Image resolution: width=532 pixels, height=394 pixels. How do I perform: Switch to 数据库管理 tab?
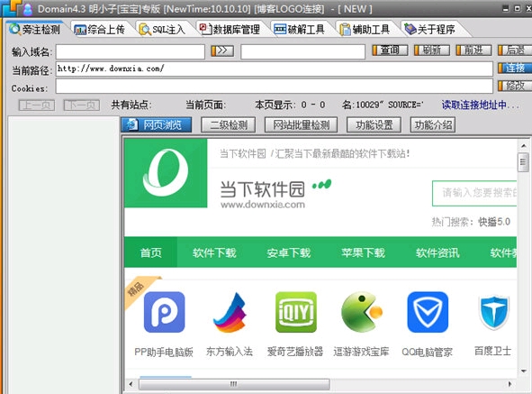[230, 30]
